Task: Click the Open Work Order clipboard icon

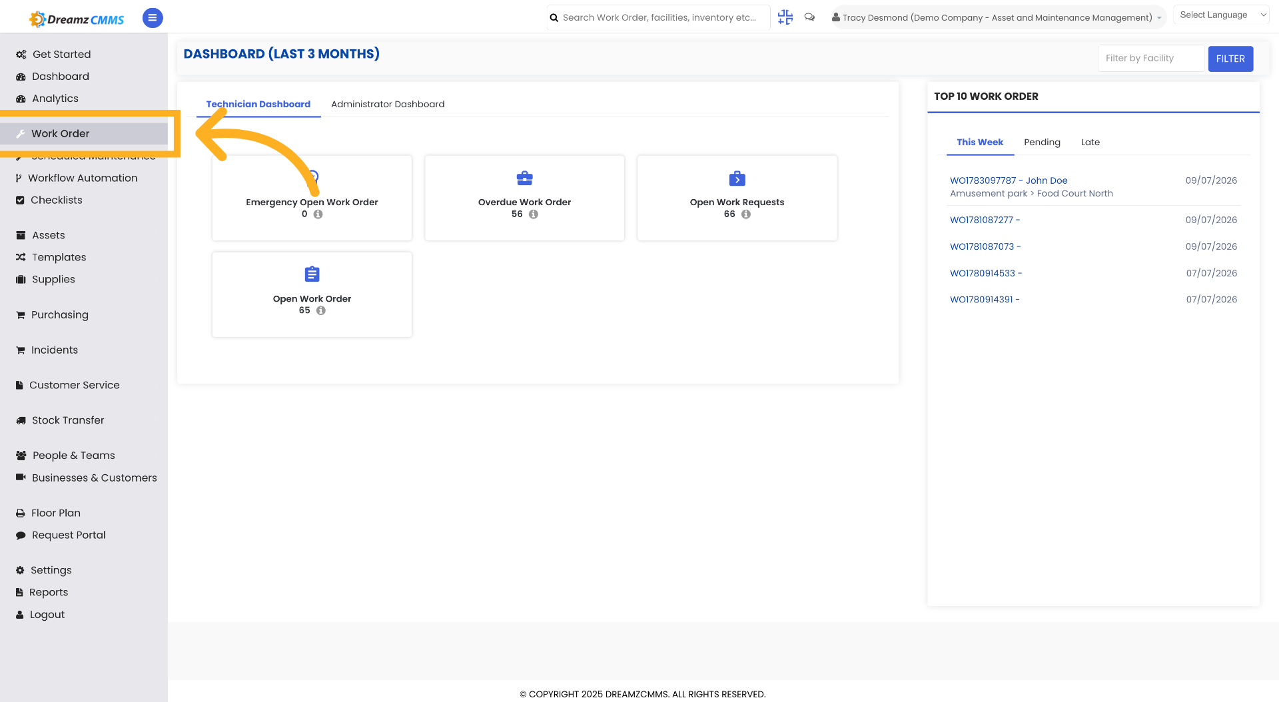Action: point(312,274)
